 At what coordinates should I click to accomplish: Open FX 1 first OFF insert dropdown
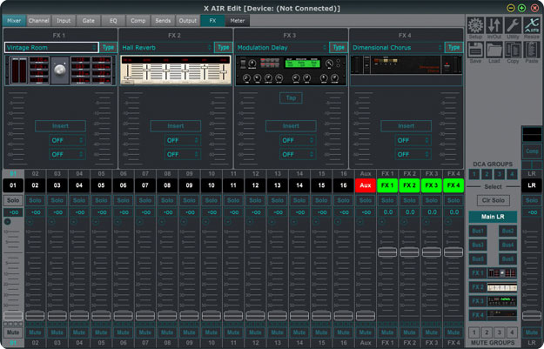[x=67, y=140]
